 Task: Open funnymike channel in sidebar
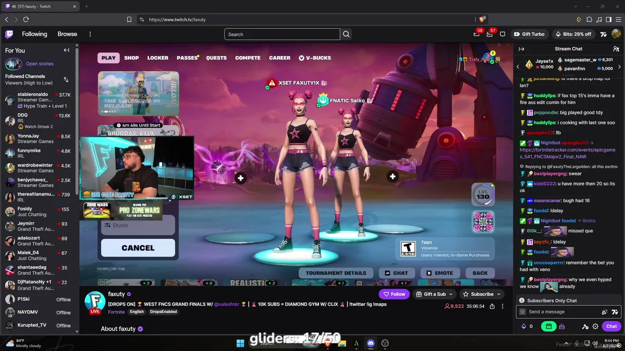click(x=38, y=154)
